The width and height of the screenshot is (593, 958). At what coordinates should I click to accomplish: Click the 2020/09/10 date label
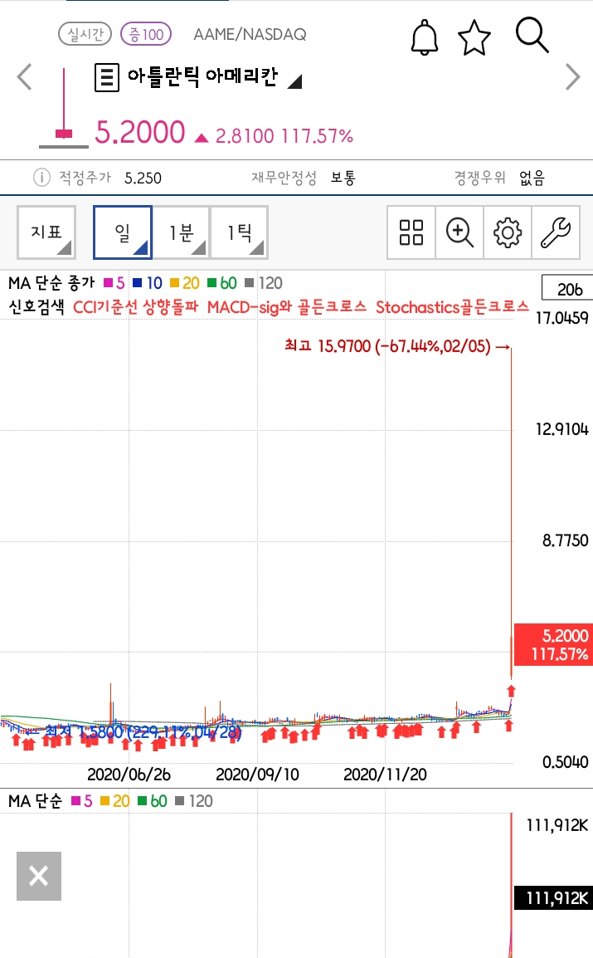257,775
